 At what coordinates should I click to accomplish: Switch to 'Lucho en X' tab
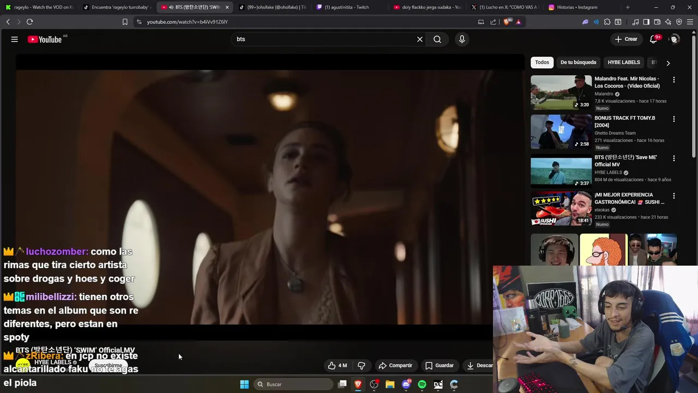tap(505, 7)
